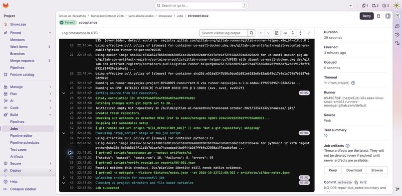Browse the job artifacts

pyautogui.click(x=377, y=170)
